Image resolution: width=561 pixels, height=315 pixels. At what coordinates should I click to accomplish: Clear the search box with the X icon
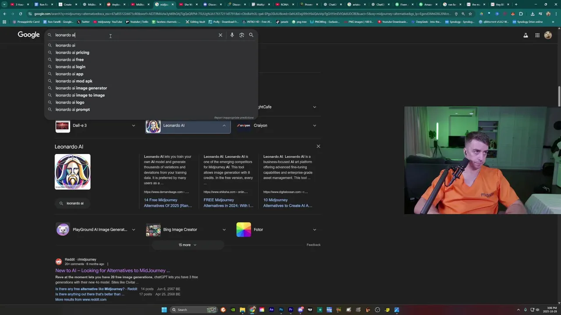(220, 35)
